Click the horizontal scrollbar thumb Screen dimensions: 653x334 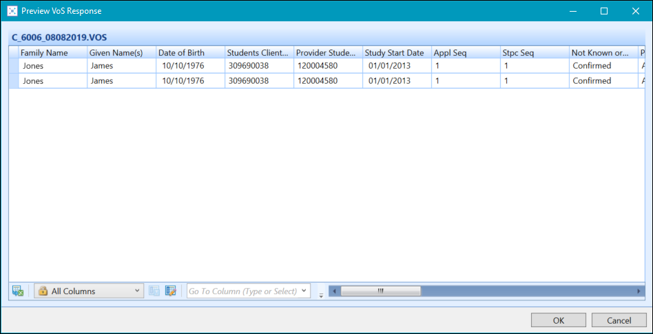tap(381, 291)
